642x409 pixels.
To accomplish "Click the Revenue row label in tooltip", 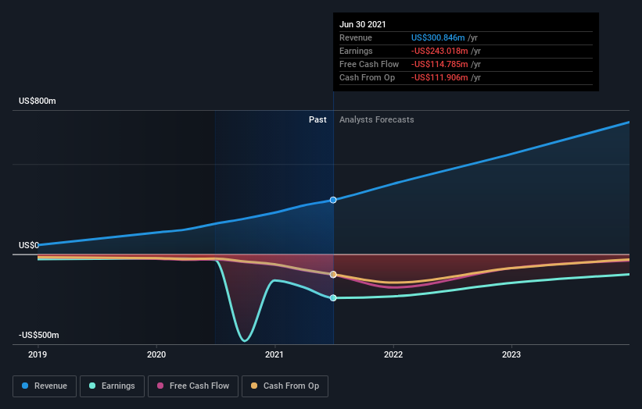I will pos(356,37).
